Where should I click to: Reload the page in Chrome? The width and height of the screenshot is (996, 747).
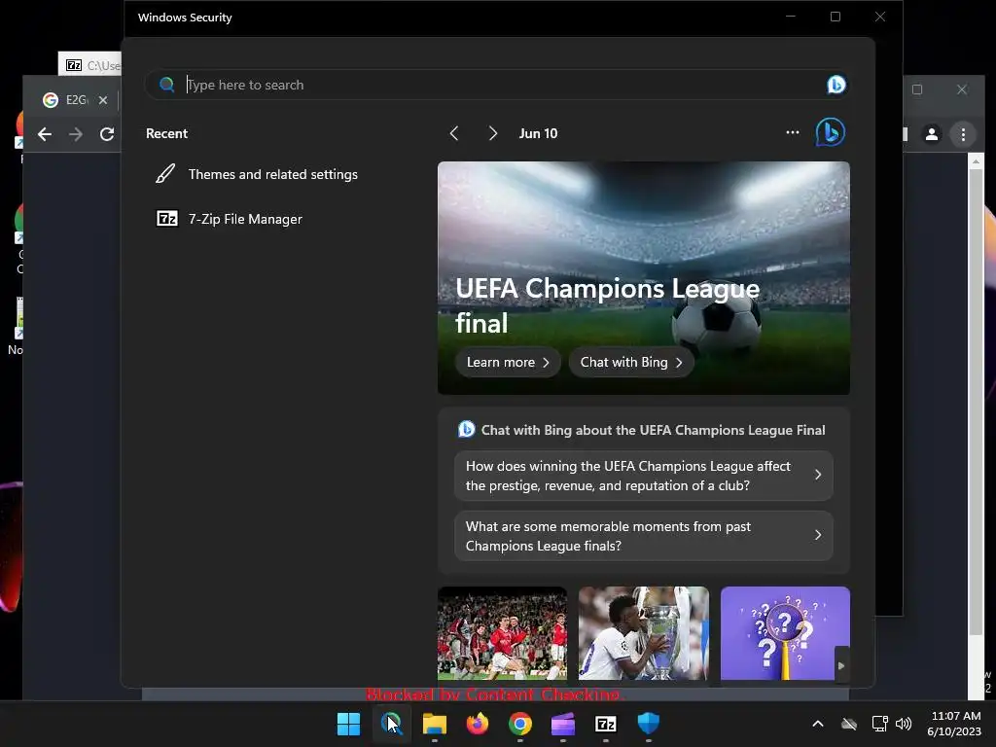point(107,134)
